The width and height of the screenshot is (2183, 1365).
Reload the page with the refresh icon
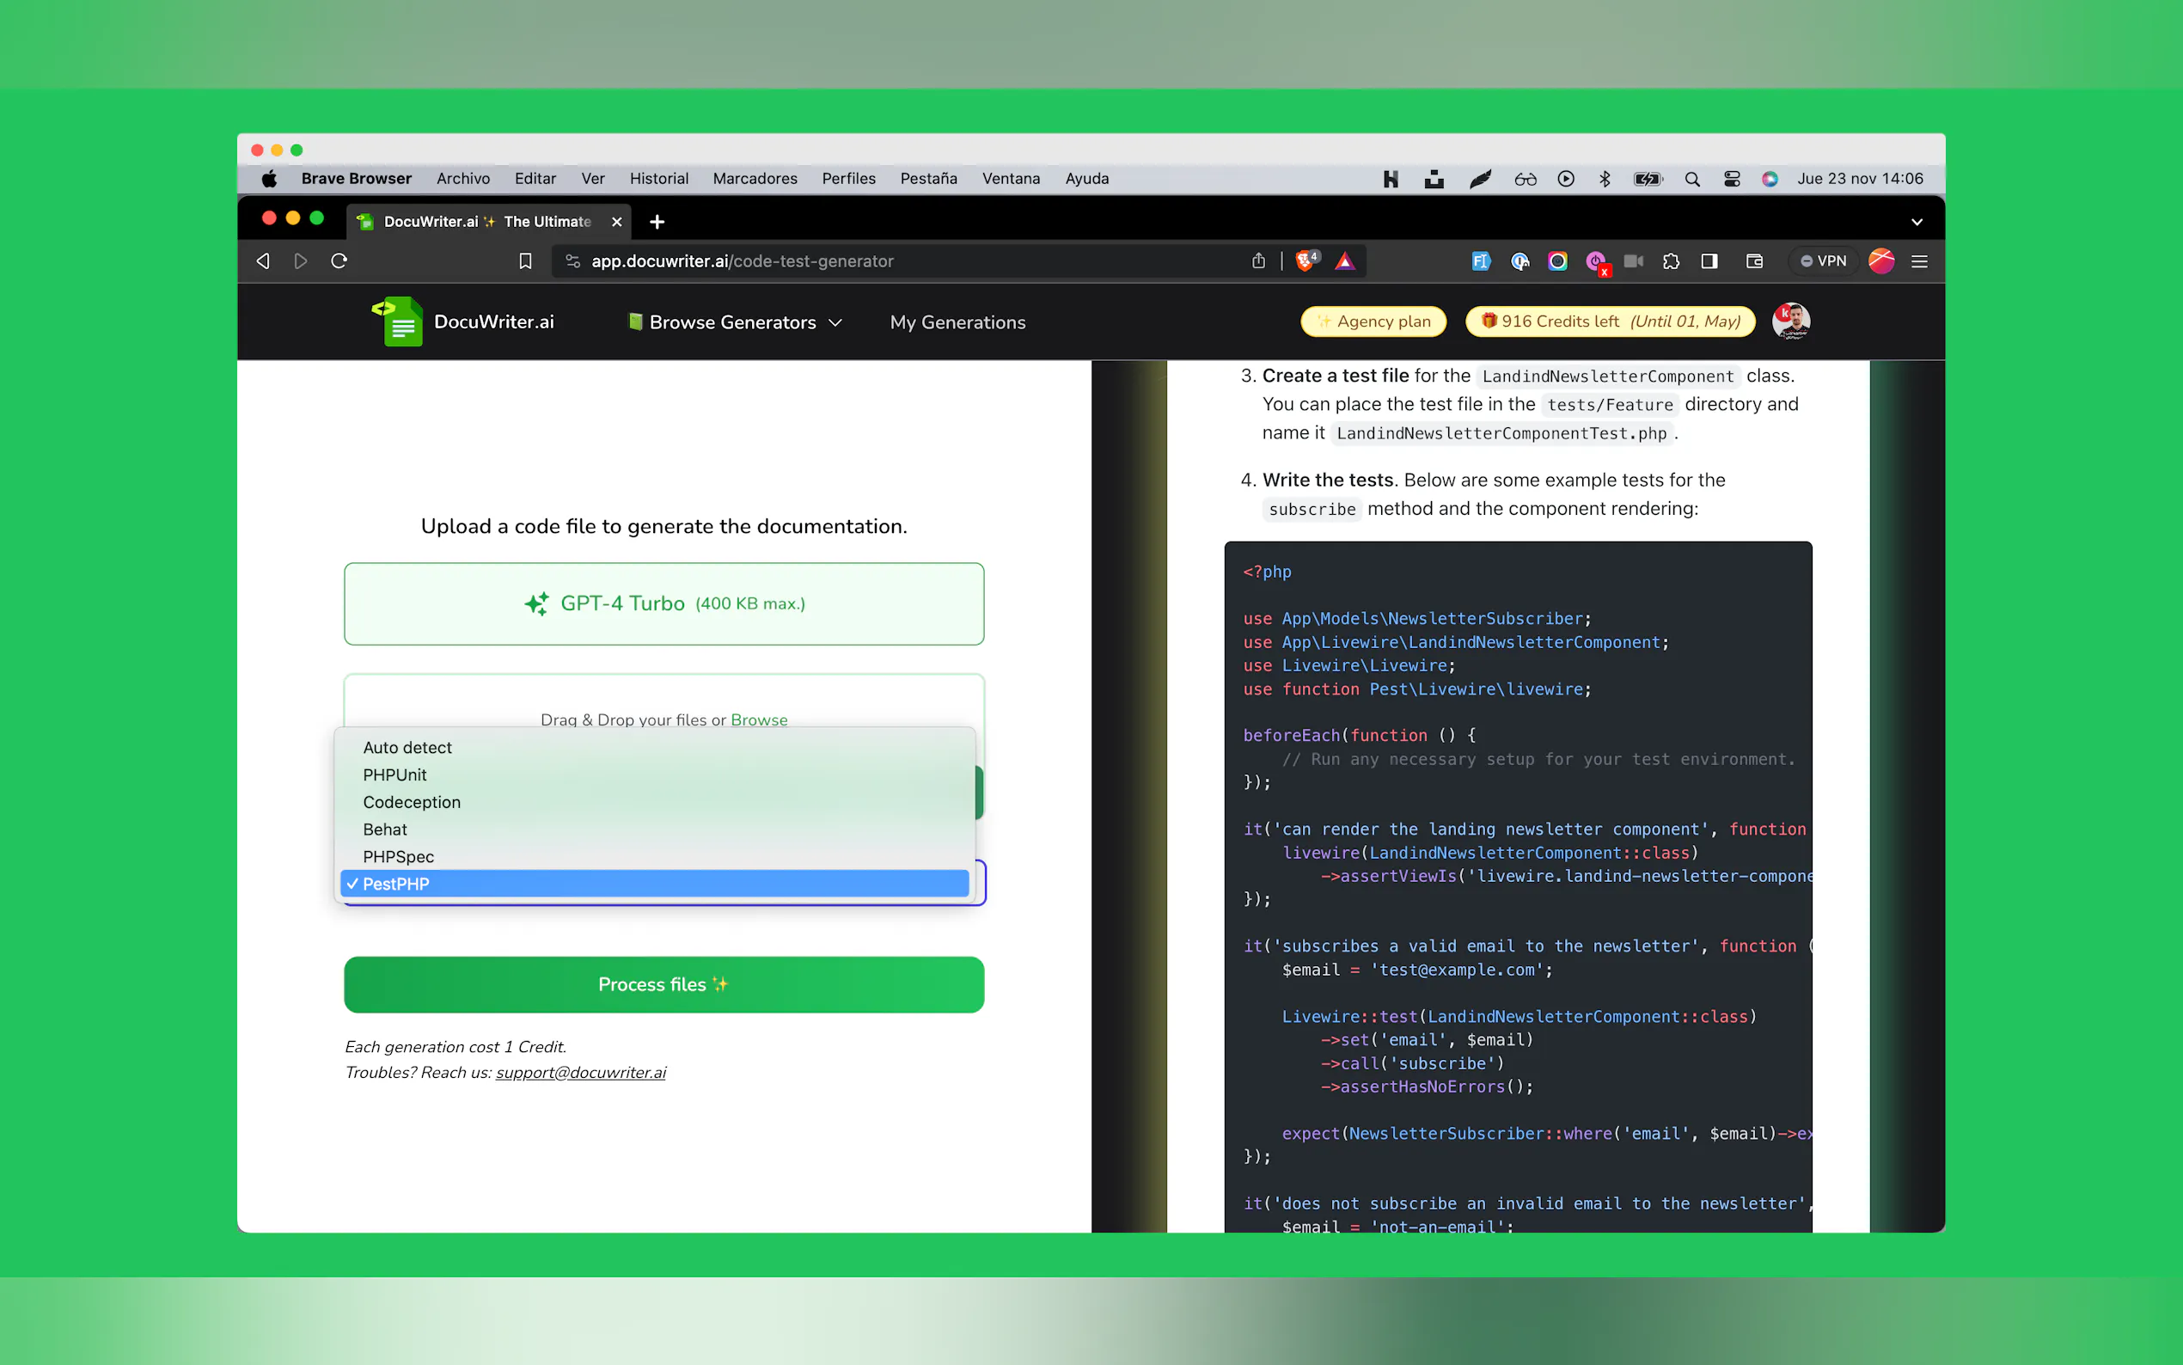tap(339, 261)
